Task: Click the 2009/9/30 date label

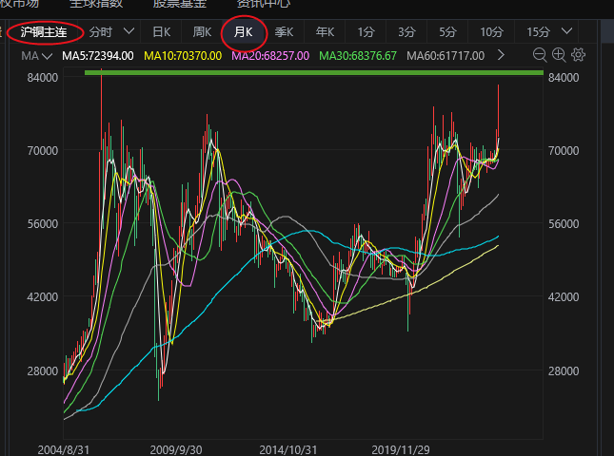Action: [176, 450]
